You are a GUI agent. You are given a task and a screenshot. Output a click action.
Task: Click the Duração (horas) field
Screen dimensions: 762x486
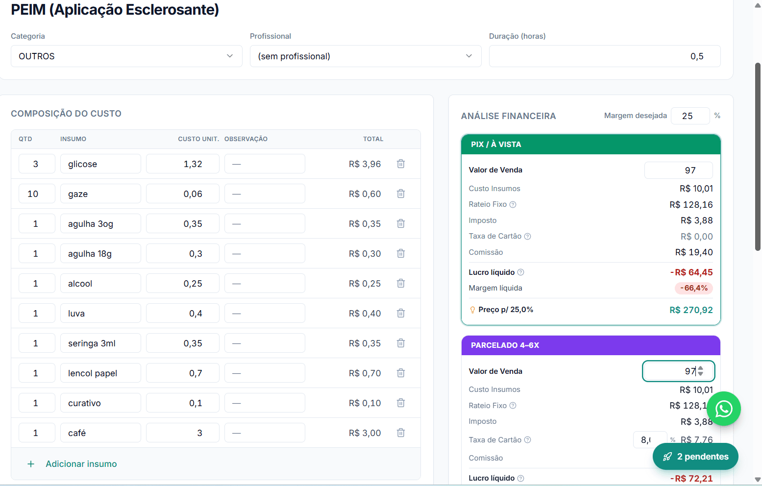605,56
